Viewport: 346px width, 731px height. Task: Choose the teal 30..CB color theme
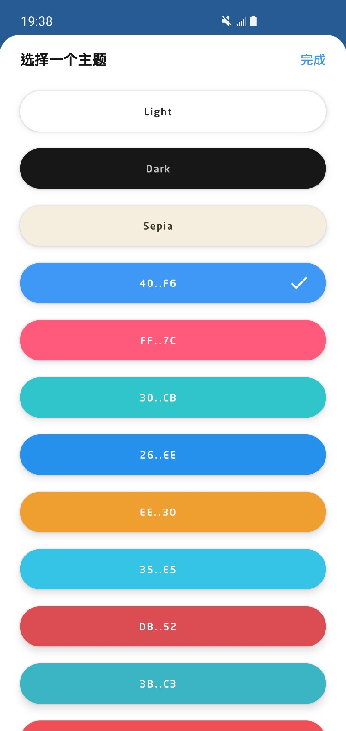(173, 397)
